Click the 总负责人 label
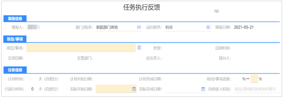Screen dimensions: 283x98 [x=154, y=58]
